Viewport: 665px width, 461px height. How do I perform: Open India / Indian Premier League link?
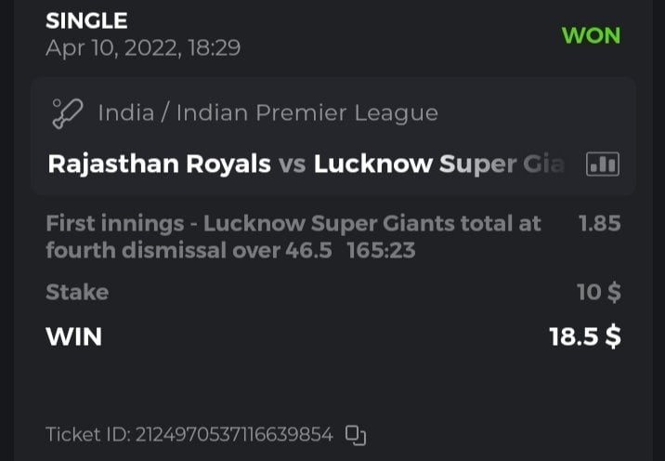[x=267, y=113]
